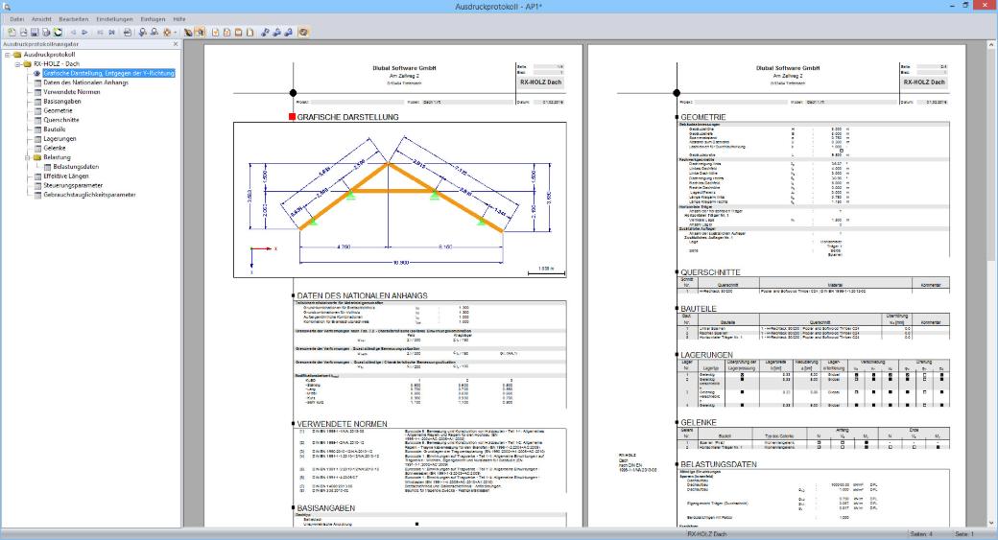This screenshot has width=998, height=540.
Task: Select Effektive Längen in the navigator
Action: click(x=66, y=176)
